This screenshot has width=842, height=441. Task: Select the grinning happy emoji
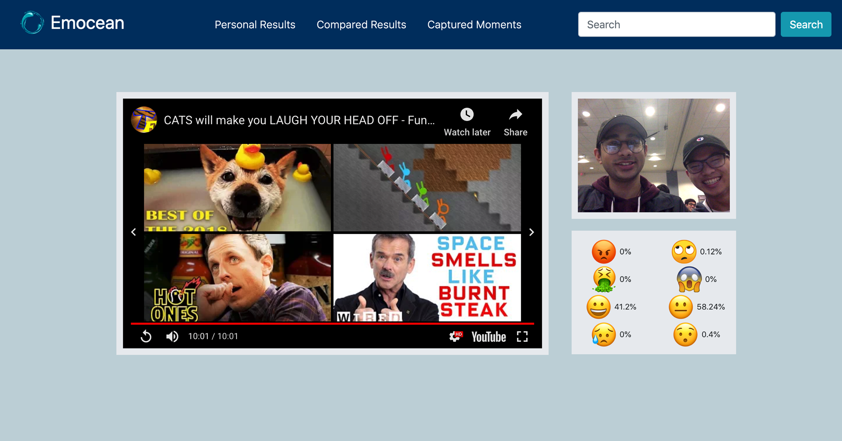click(599, 307)
